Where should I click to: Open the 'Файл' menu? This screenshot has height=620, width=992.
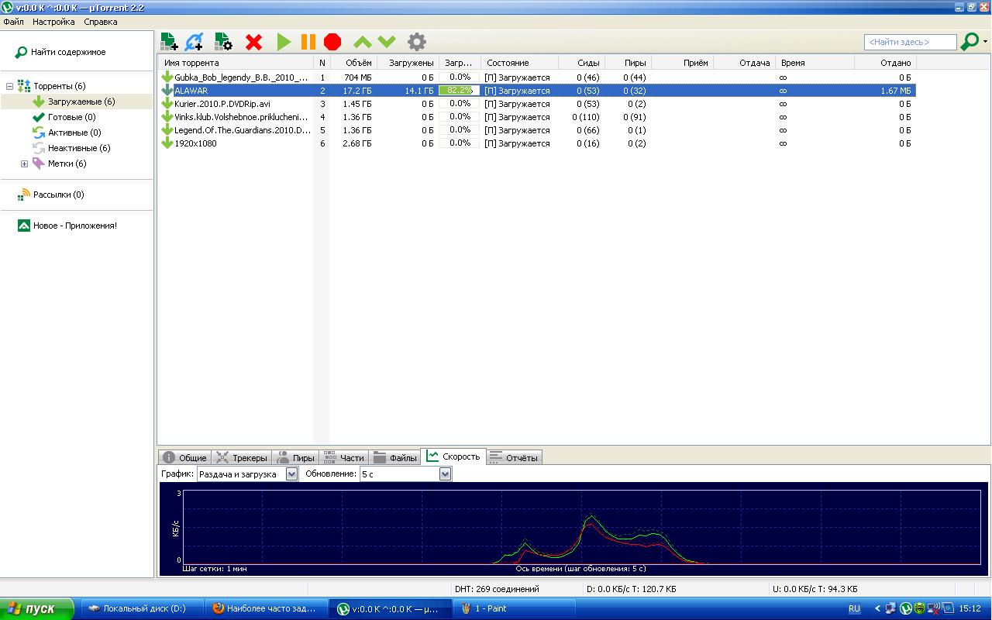click(x=13, y=22)
